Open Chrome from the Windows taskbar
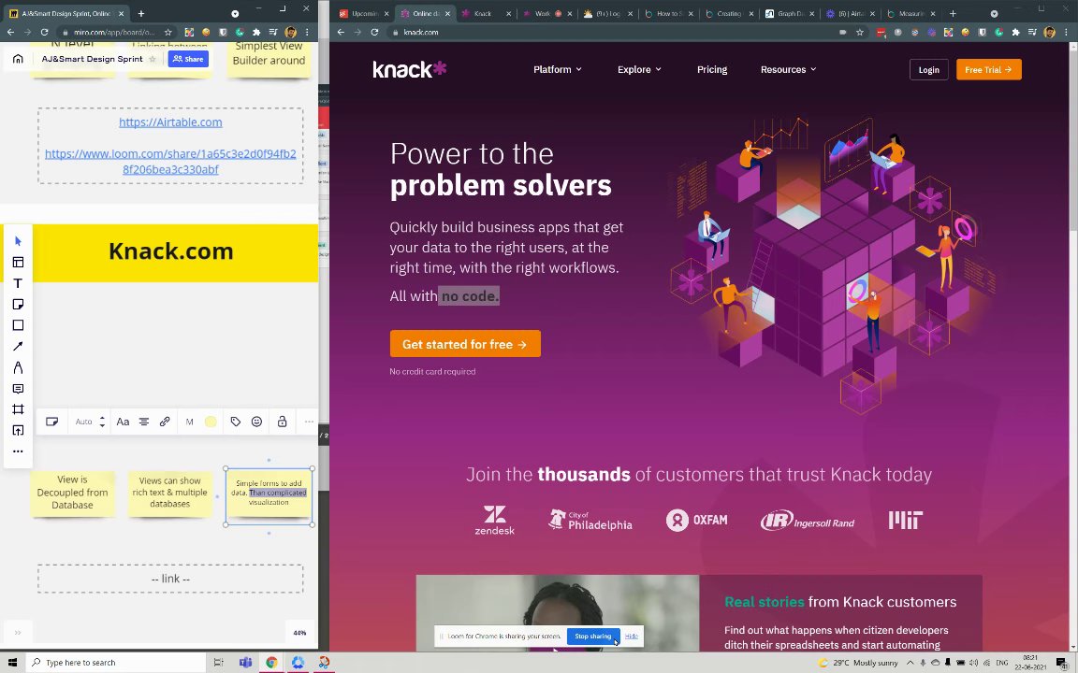 pyautogui.click(x=271, y=662)
